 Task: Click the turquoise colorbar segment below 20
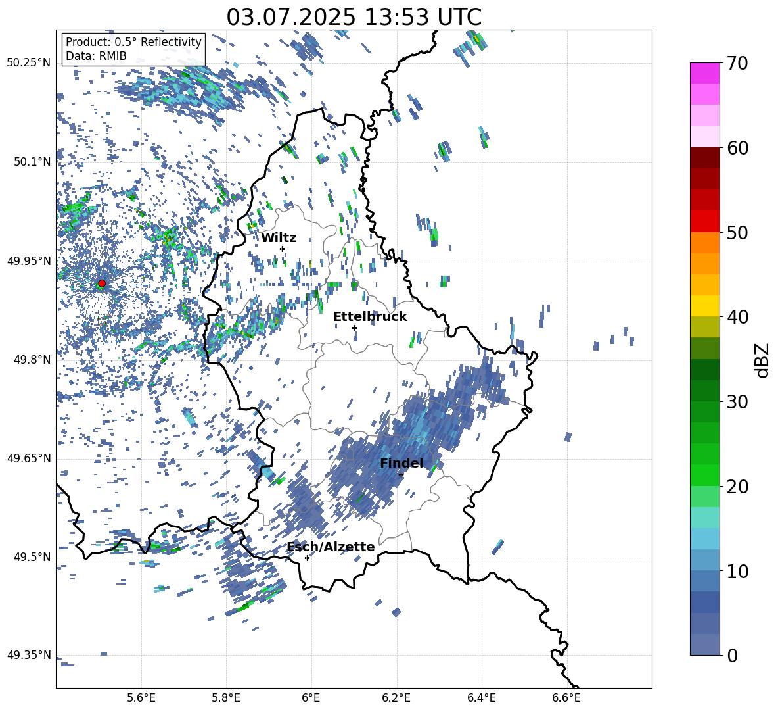(x=704, y=518)
